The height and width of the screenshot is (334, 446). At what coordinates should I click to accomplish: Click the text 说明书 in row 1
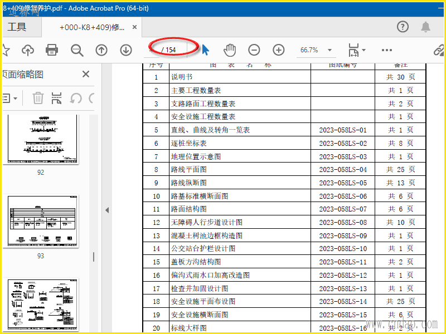pyautogui.click(x=182, y=77)
